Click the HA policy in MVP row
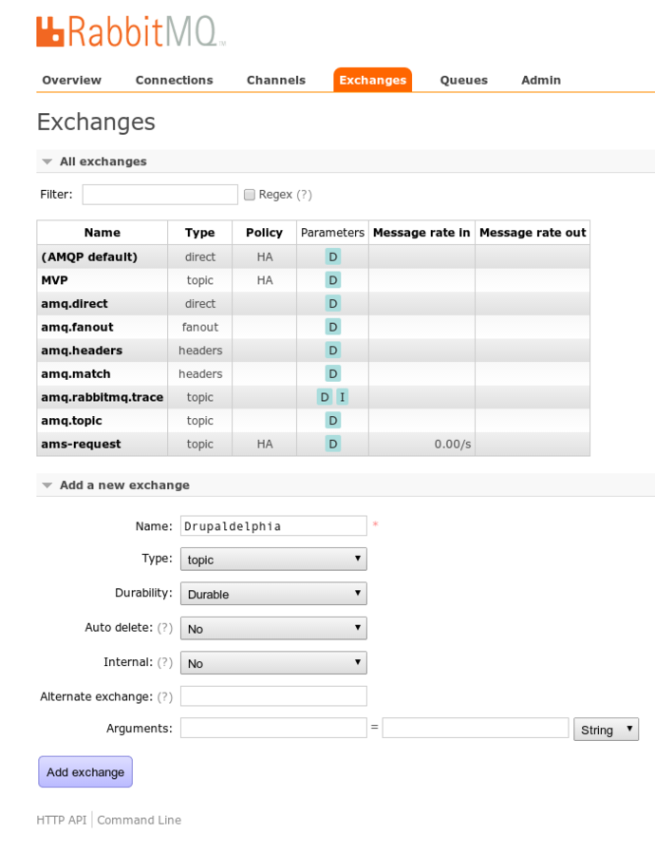This screenshot has height=855, width=655. click(x=265, y=280)
